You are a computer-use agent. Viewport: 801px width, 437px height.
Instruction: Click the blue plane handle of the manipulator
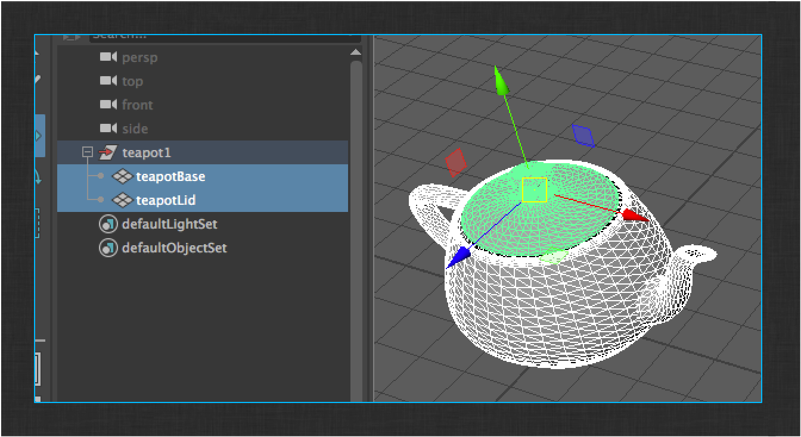tap(583, 135)
